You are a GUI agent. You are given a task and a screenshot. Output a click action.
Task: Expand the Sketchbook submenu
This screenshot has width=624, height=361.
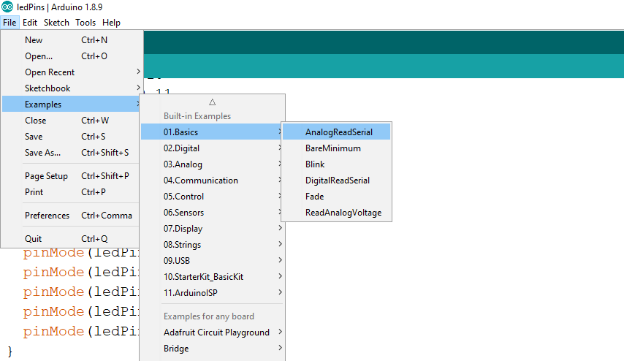pyautogui.click(x=72, y=88)
